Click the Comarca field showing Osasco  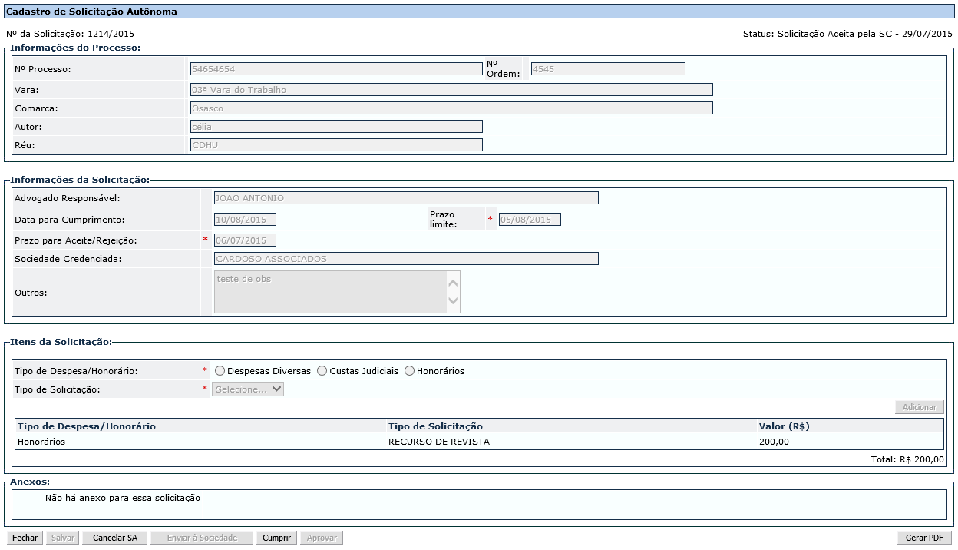(451, 108)
